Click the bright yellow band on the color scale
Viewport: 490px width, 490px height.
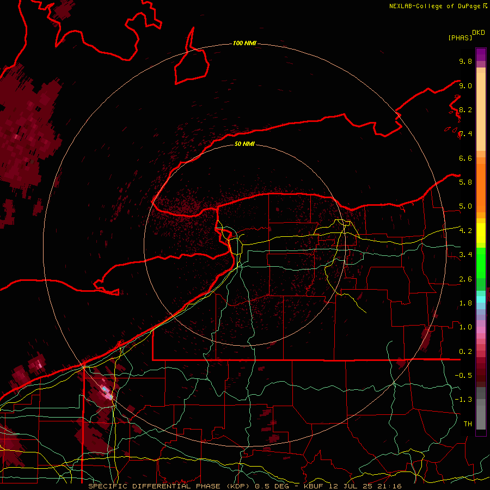[481, 233]
